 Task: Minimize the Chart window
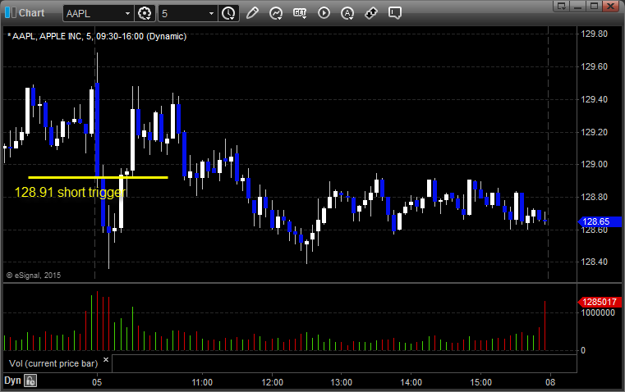tap(577, 6)
